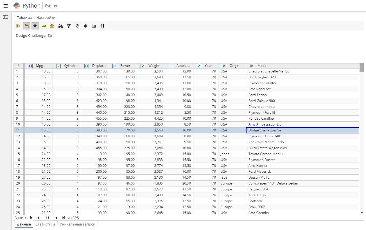Viewport: 366px width, 230px height.
Task: Click the 20.50 acceleration cell
Action: 179,183
